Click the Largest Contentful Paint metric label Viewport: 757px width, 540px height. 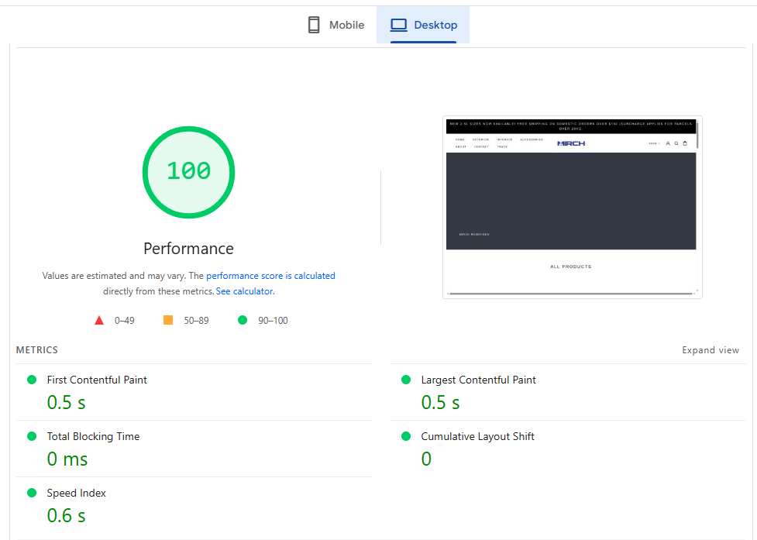(x=478, y=380)
